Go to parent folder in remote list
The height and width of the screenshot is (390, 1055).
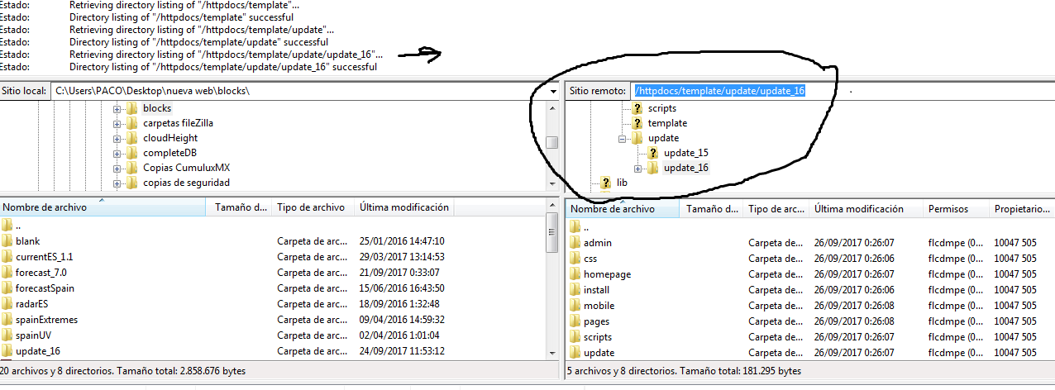coord(586,227)
